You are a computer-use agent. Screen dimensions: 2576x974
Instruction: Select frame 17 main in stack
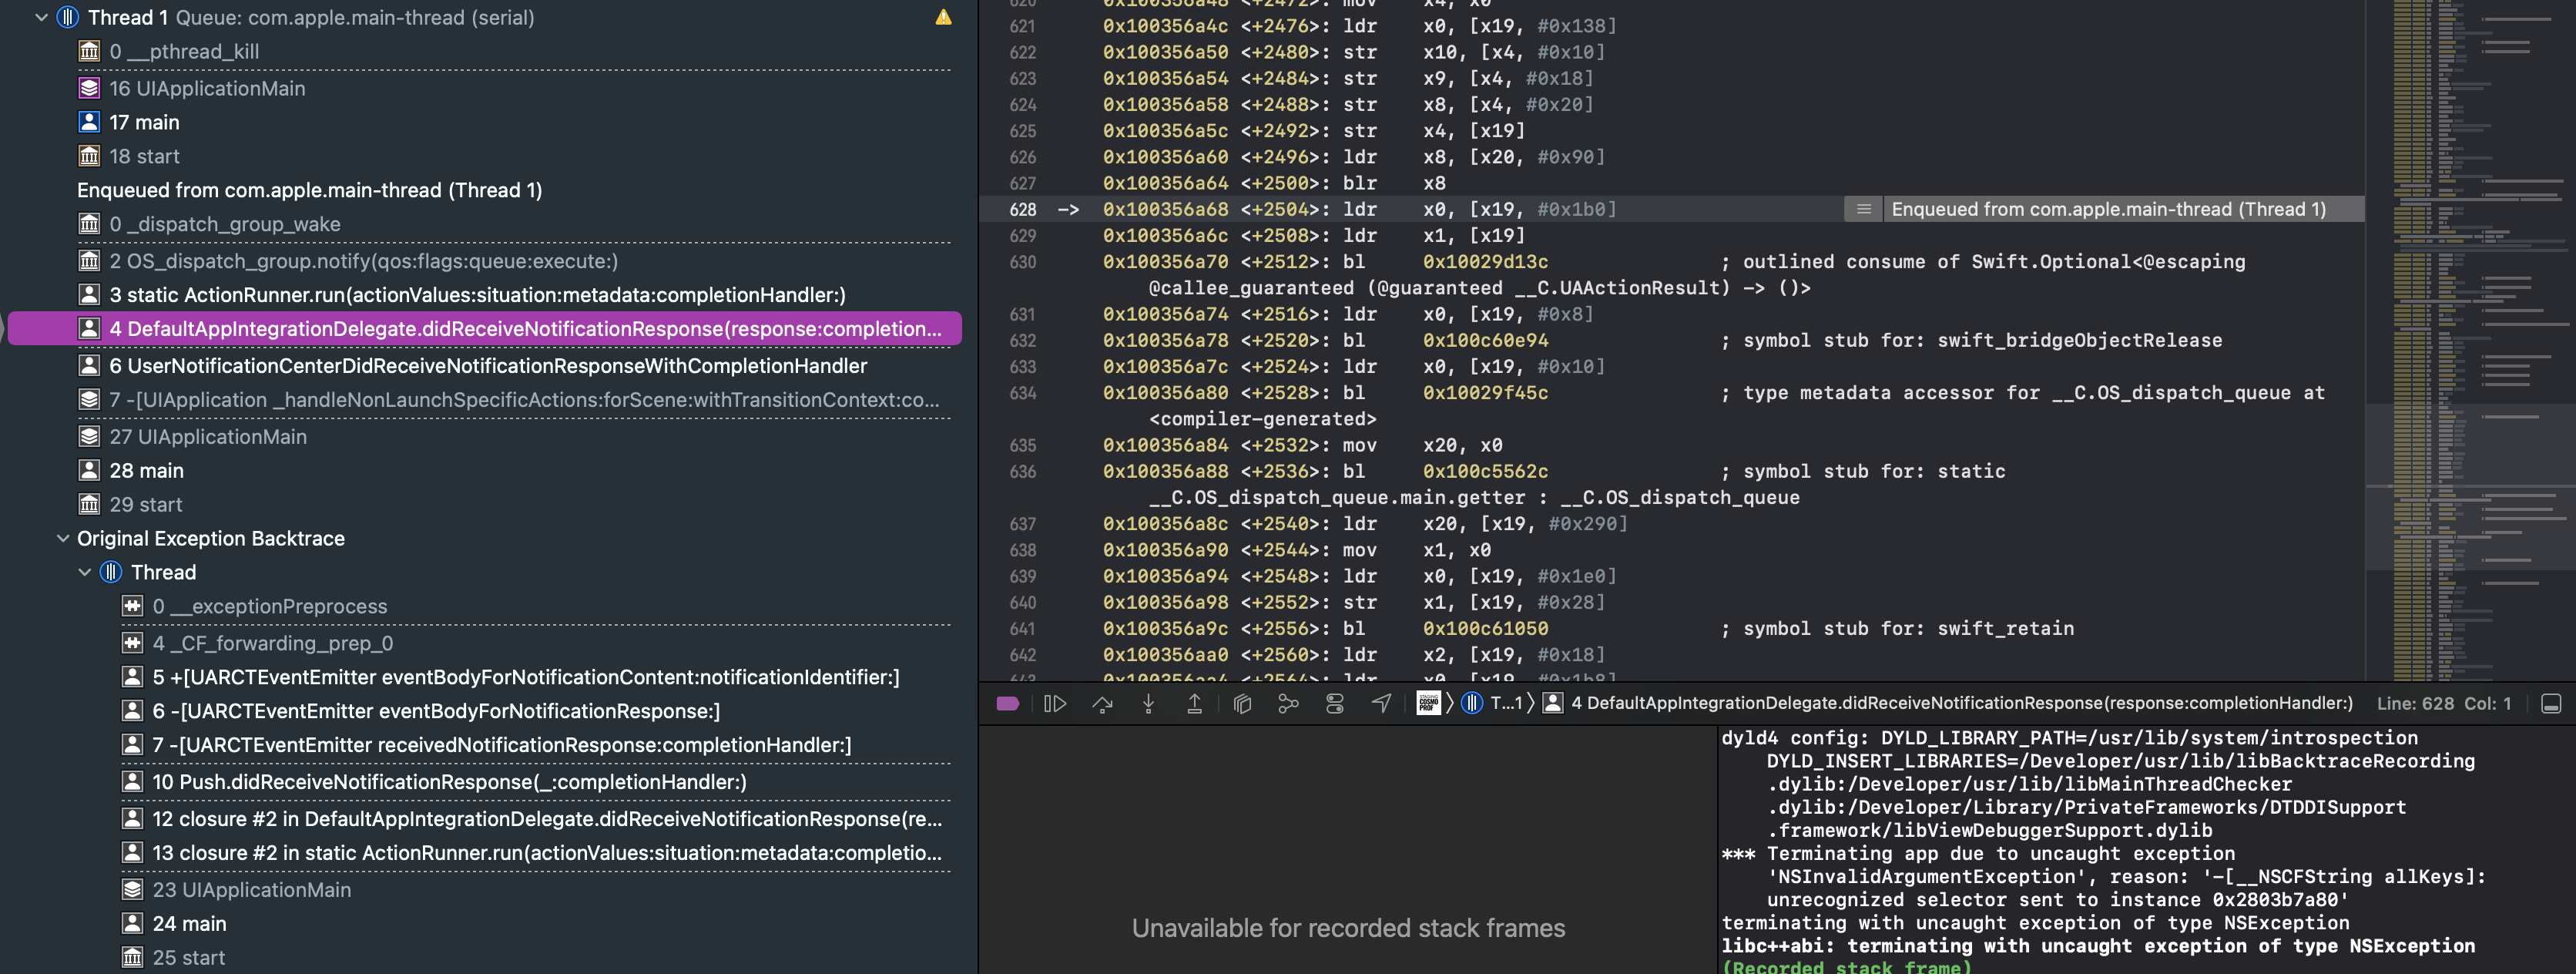(144, 122)
